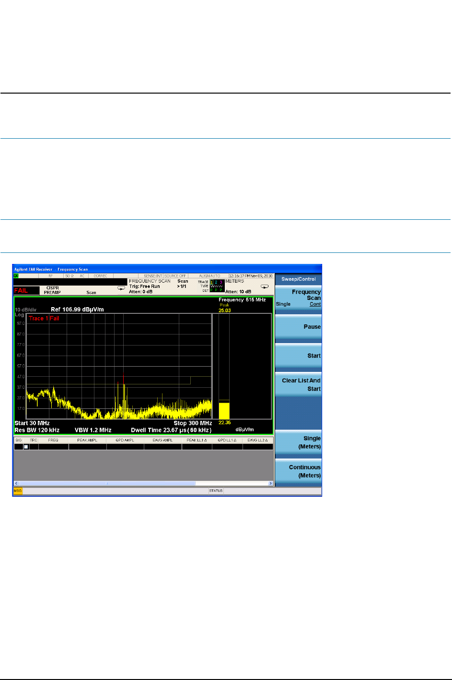Click the scan panel Atten: 0 dB readout
Image resolution: width=452 pixels, height=680 pixels.
(x=140, y=292)
